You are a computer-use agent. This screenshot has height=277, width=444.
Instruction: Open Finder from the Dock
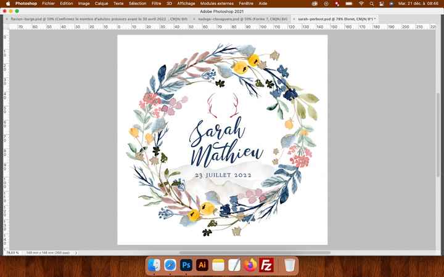[x=154, y=265]
